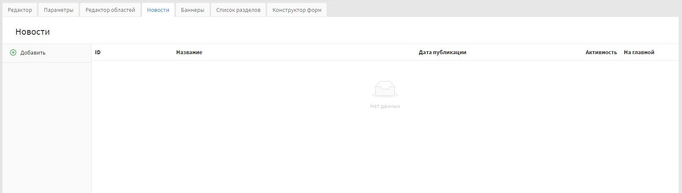682x193 pixels.
Task: Click the Активность column header
Action: pos(601,52)
